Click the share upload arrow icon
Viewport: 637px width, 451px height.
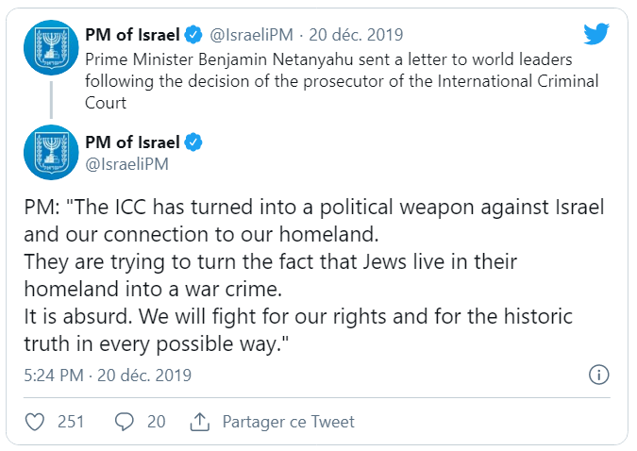coord(200,422)
